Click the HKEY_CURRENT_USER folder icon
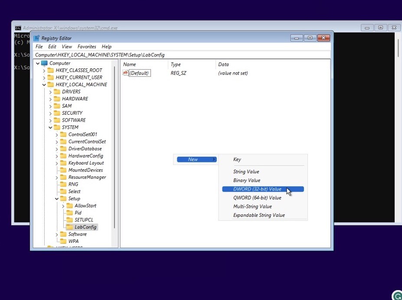This screenshot has height=300, width=402. pyautogui.click(x=51, y=77)
